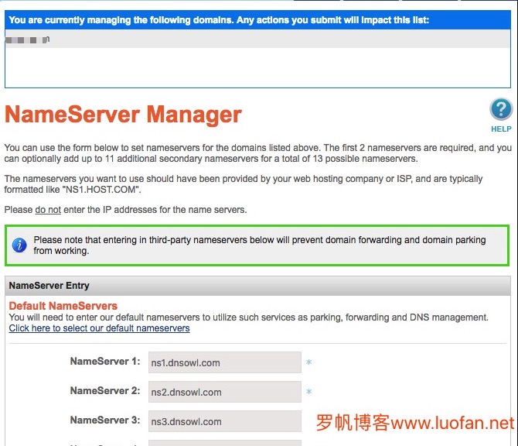
Task: Click the blue question mark help icon
Action: coord(501,109)
